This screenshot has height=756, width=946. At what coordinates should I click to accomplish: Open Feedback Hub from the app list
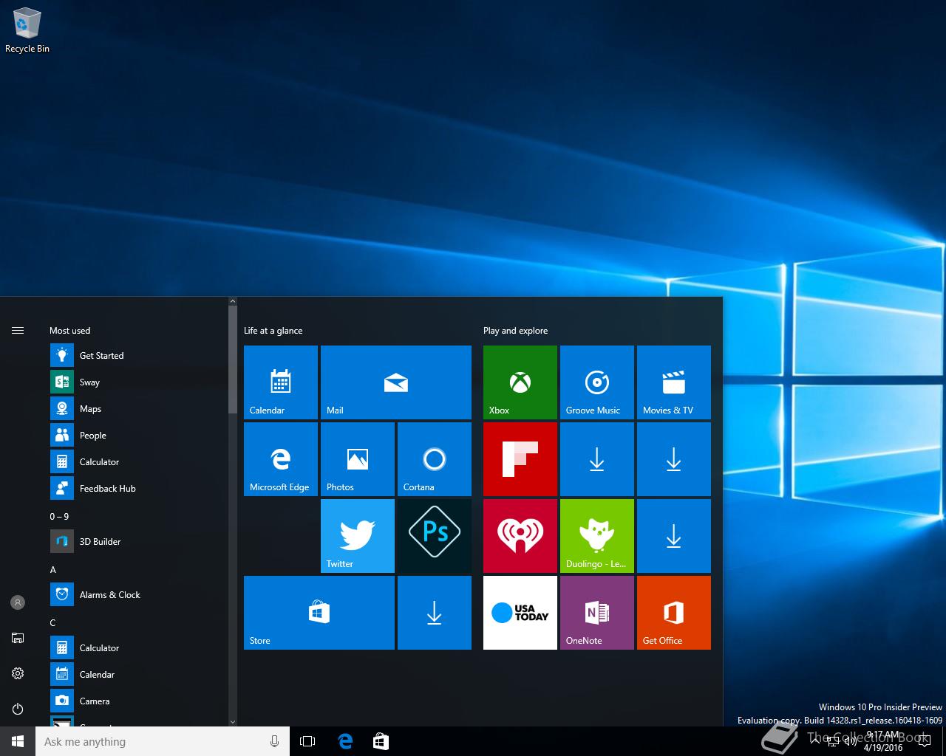(x=136, y=489)
